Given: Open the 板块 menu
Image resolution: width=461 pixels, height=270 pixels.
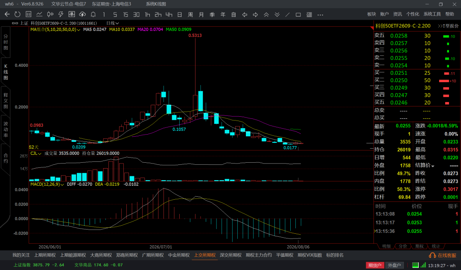Looking at the screenshot, I should tap(372, 14).
